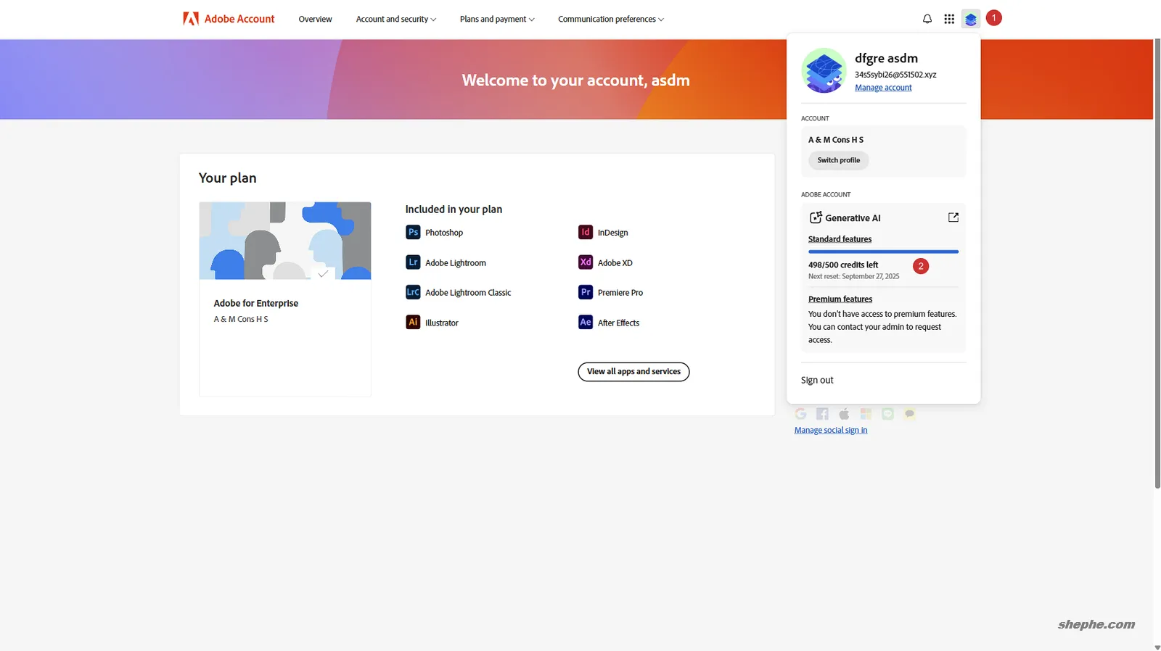1161x651 pixels.
Task: Click the Line social sign-in icon
Action: pyautogui.click(x=887, y=414)
